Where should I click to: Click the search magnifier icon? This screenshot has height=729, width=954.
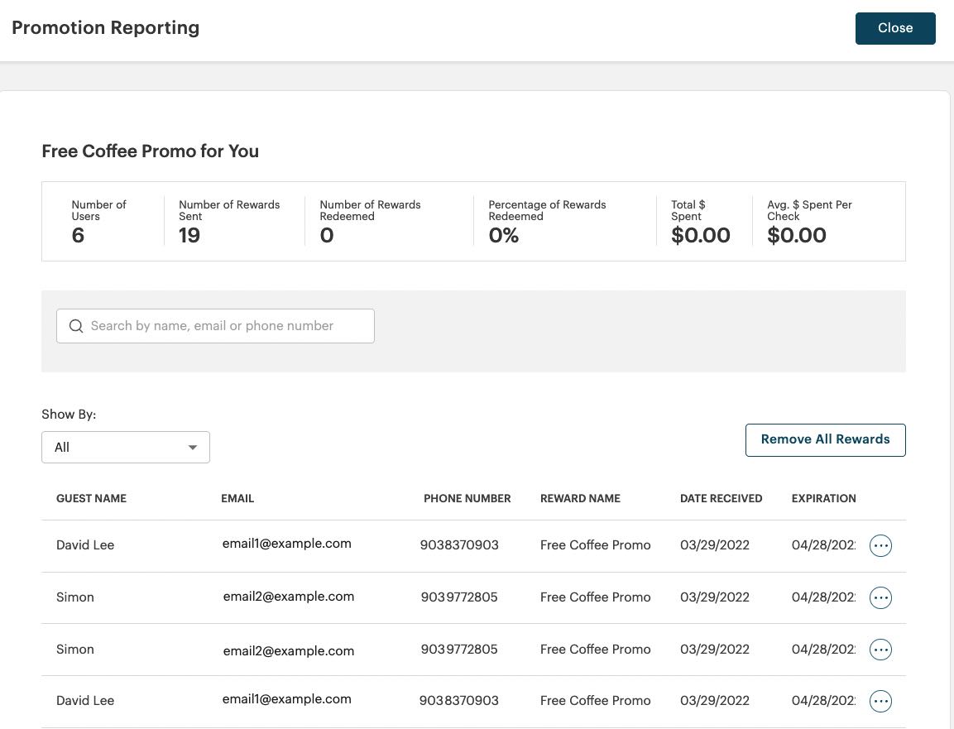[x=76, y=326]
